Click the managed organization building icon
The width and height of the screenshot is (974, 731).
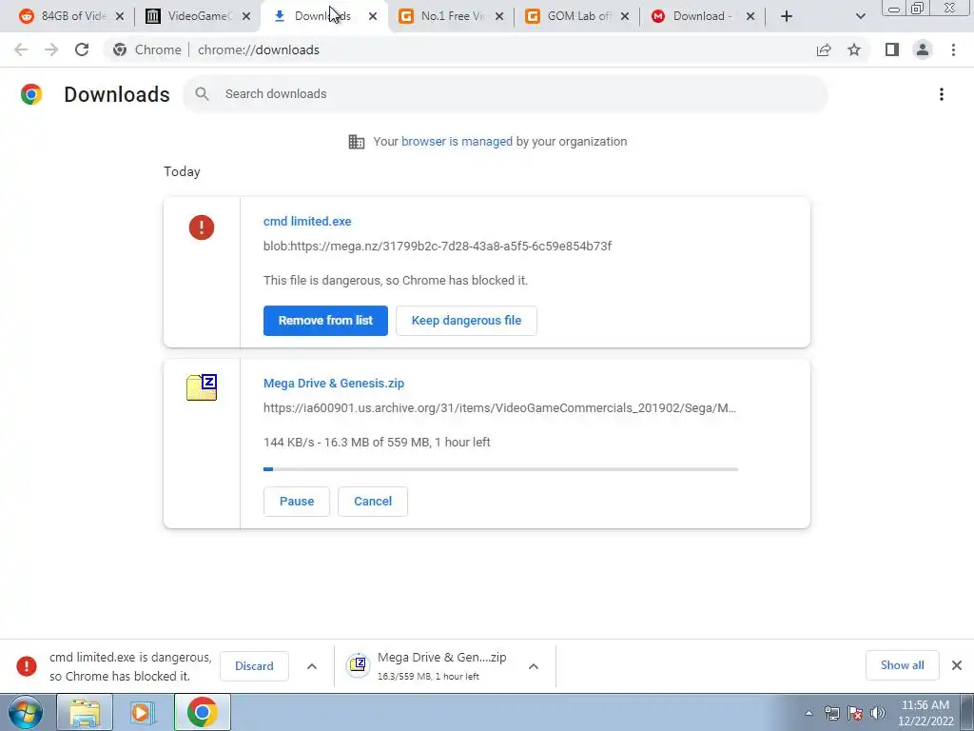(x=357, y=142)
